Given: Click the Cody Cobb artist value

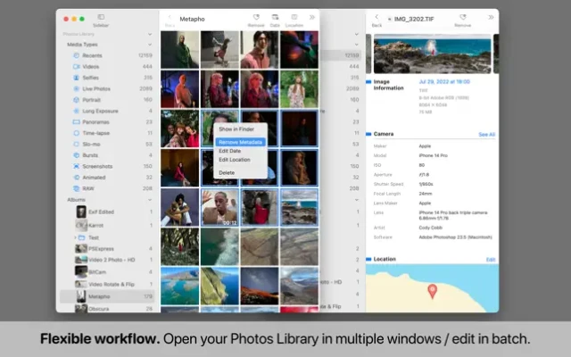Looking at the screenshot, I should point(430,228).
